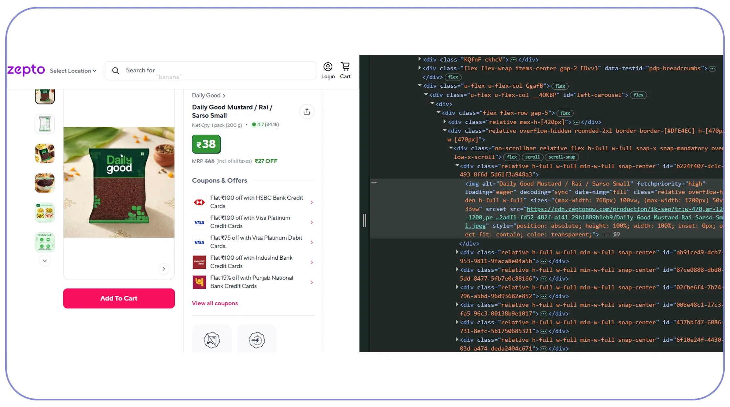Click the HSBC bank logo icon
730x407 pixels.
[199, 202]
